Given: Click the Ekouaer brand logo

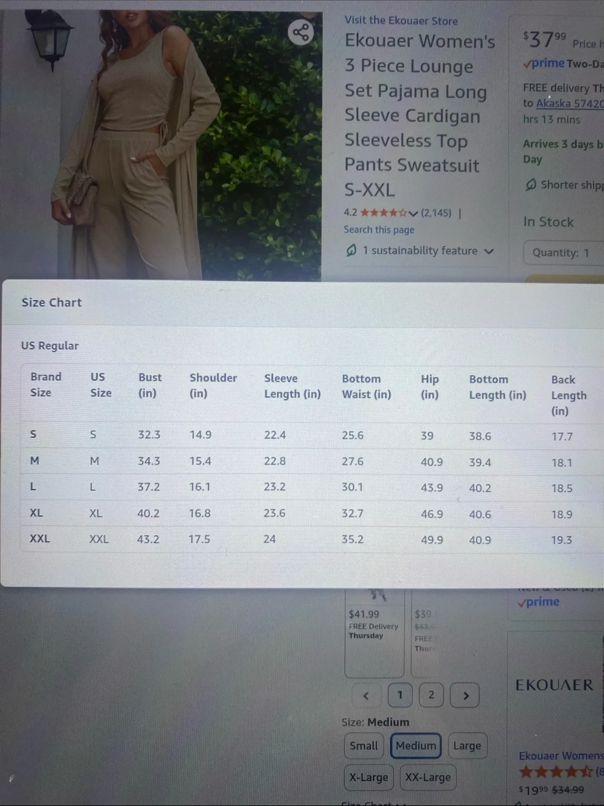Looking at the screenshot, I should (x=554, y=685).
